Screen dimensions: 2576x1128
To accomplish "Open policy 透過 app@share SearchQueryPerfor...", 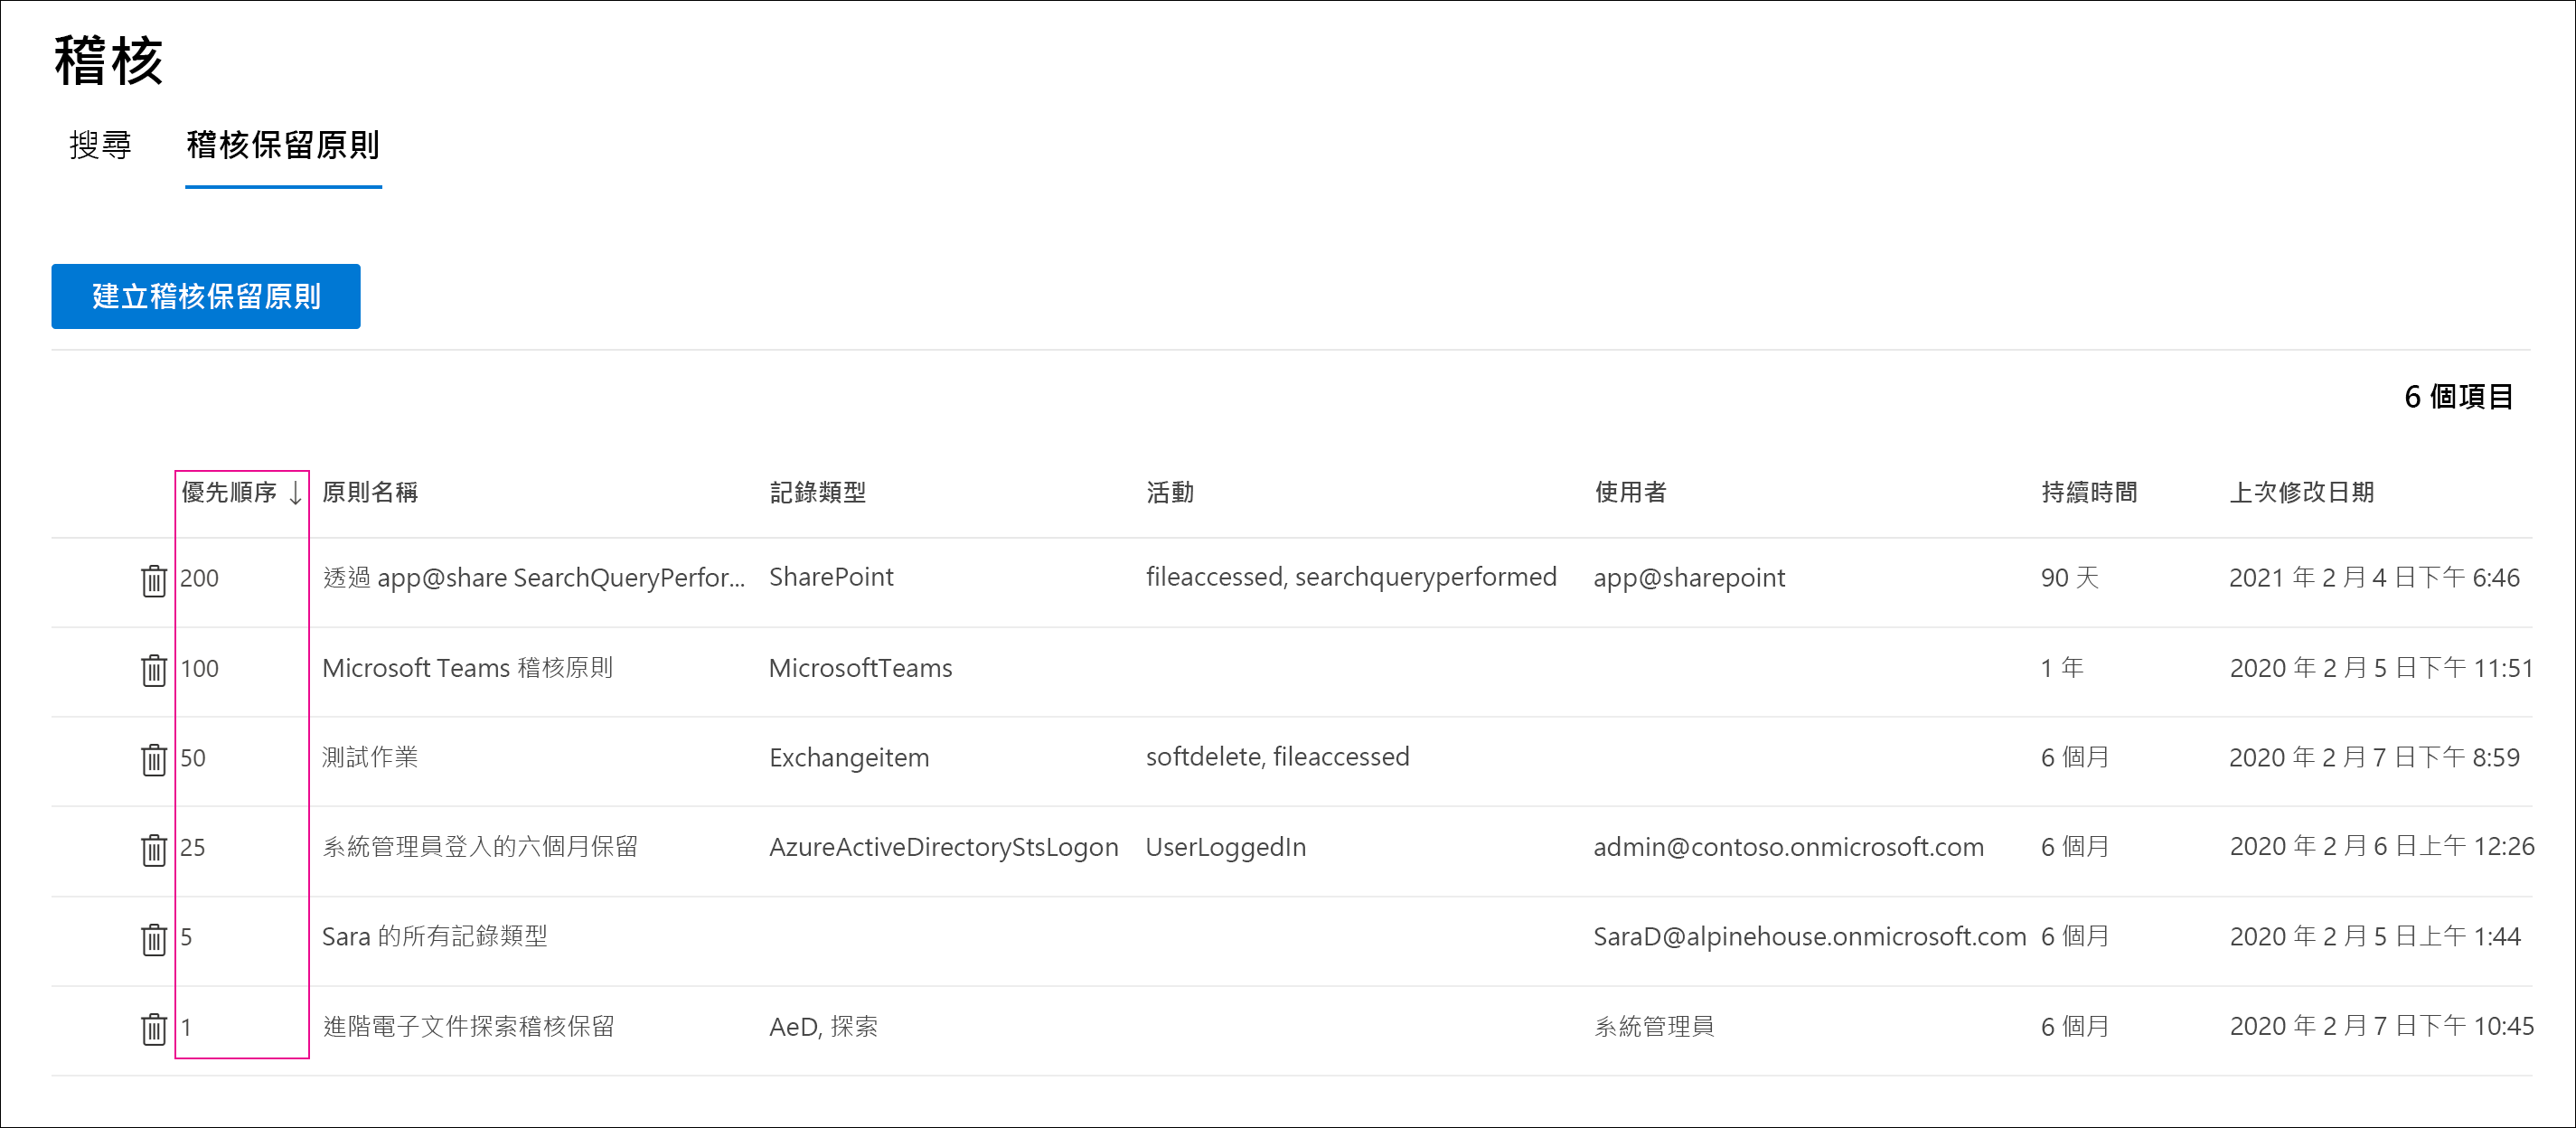I will (x=534, y=578).
